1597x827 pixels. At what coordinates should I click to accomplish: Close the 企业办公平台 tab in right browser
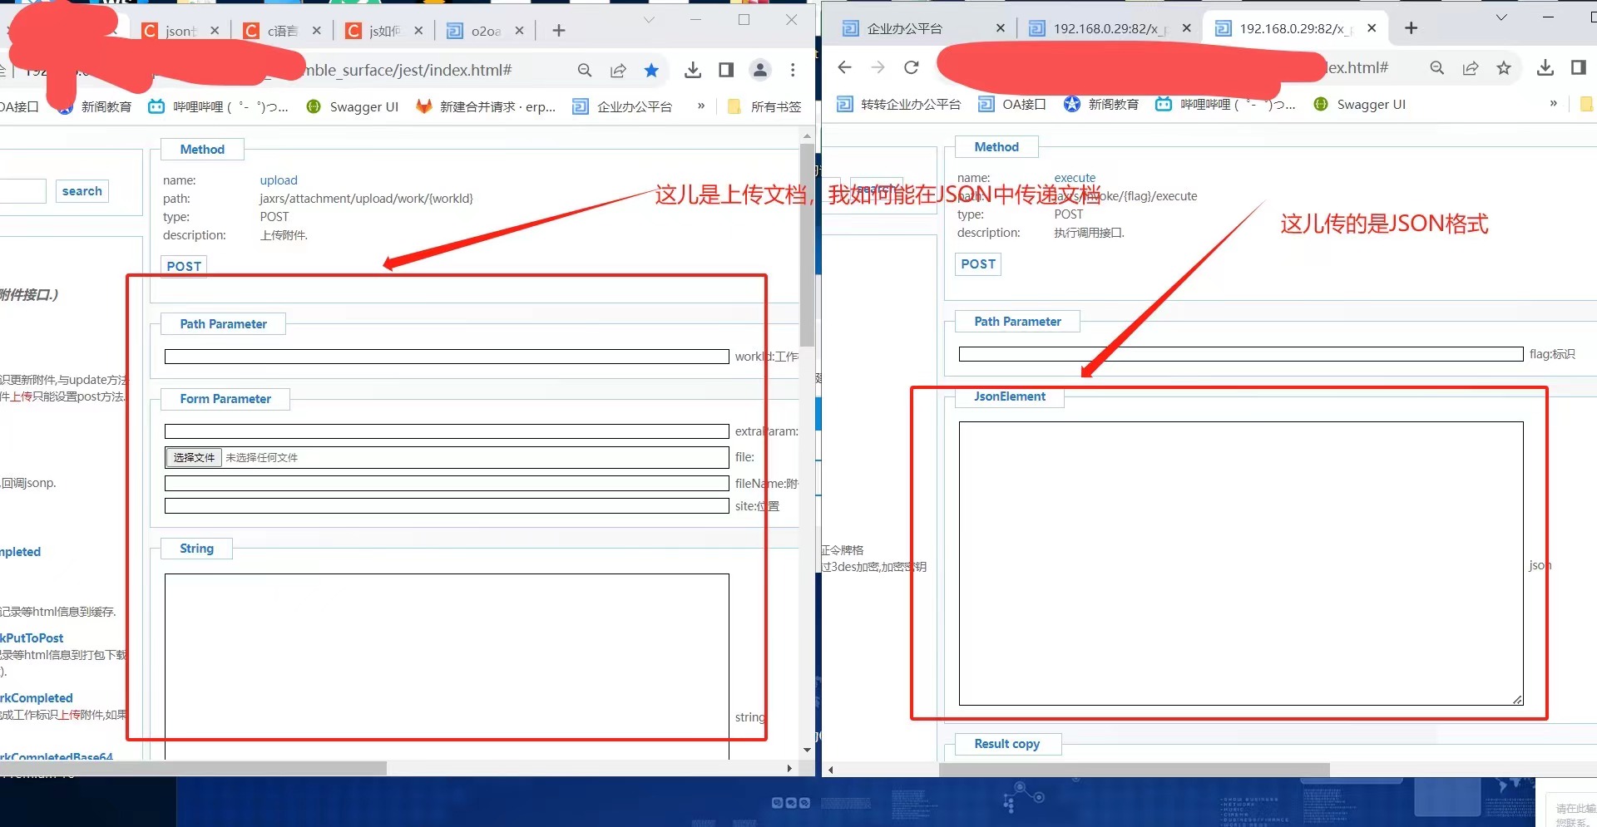(1001, 28)
